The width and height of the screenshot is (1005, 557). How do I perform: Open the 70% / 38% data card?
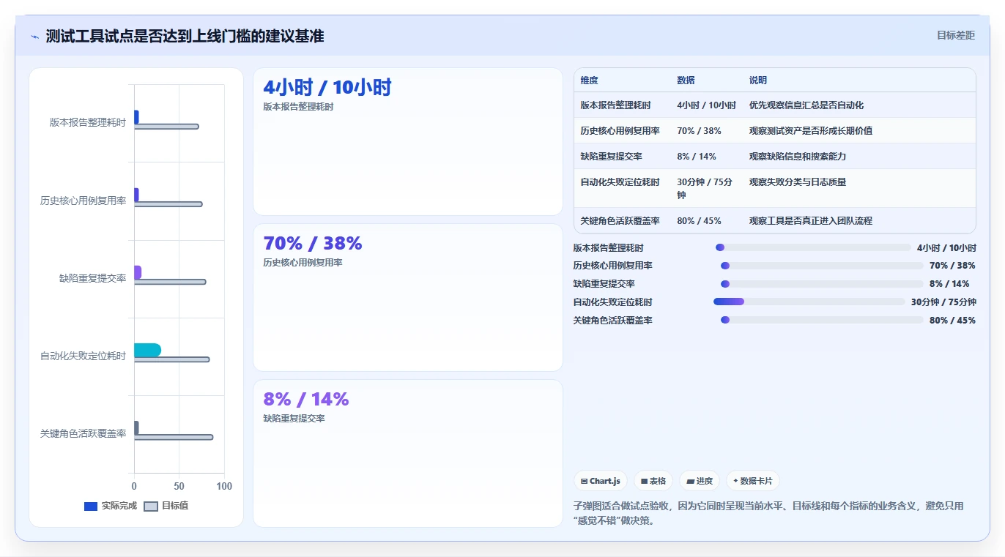tap(408, 297)
